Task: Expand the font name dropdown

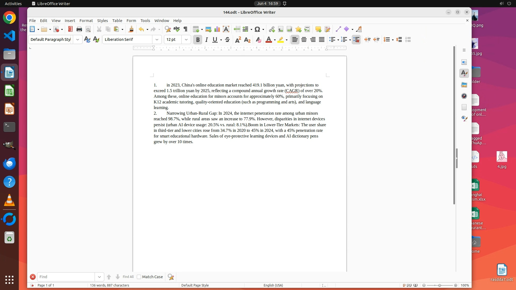Action: tap(157, 39)
